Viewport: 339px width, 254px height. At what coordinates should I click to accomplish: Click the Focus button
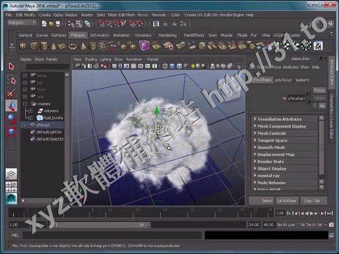coord(319,90)
